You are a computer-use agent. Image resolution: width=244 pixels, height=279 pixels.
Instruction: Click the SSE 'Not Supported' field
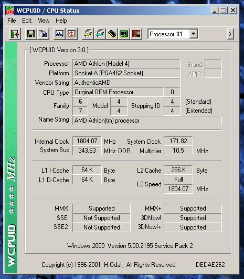coord(101,218)
